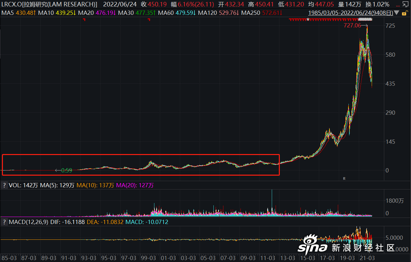Click the small R marker near the chart bottom
This screenshot has height=262, width=411.
(x=344, y=178)
